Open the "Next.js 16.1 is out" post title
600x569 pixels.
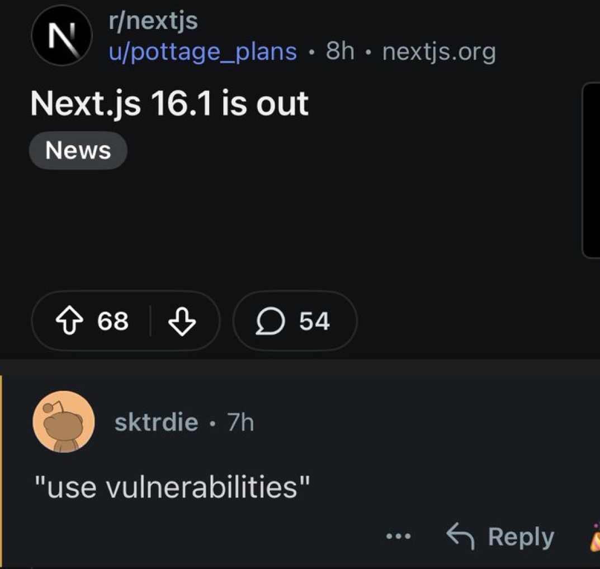169,104
